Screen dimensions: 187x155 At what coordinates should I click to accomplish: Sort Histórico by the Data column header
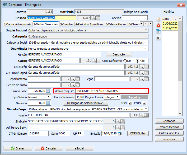click(170, 19)
